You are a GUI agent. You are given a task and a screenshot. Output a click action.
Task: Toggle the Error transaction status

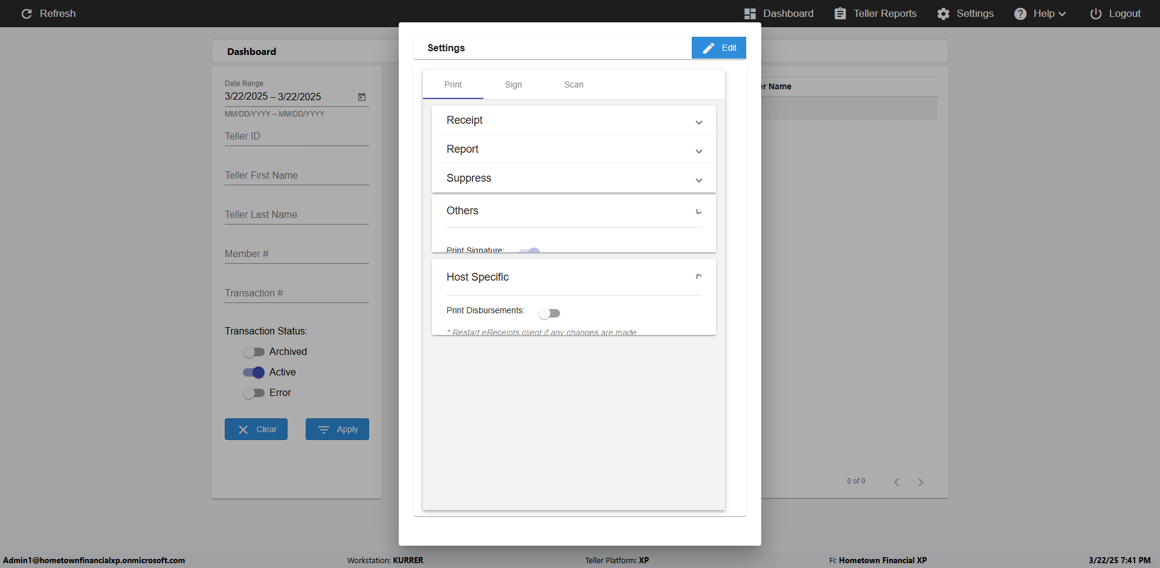pos(254,393)
